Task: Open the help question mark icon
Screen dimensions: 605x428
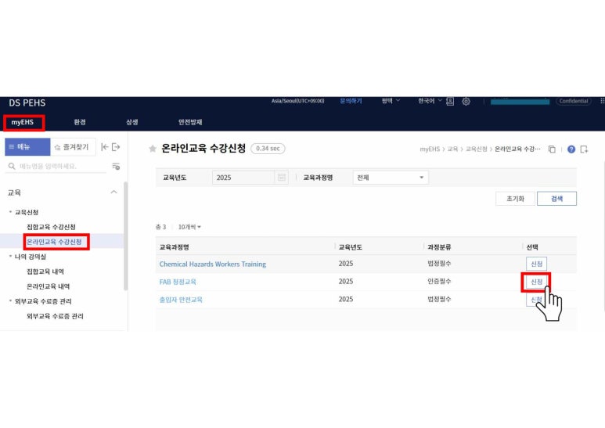Action: 571,149
